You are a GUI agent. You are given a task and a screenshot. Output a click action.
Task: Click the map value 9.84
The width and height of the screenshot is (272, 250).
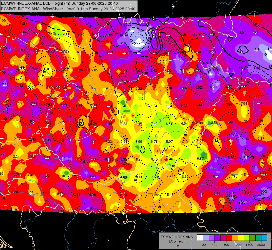coord(109,106)
